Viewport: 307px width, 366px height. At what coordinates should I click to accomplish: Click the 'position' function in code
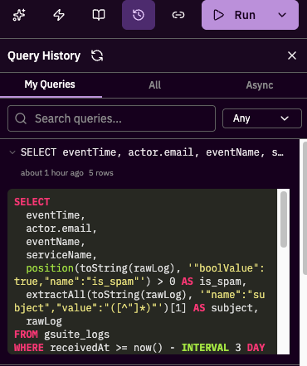click(x=50, y=268)
